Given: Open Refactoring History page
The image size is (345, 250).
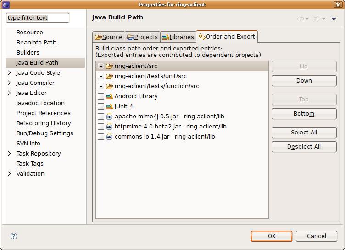Looking at the screenshot, I should pyautogui.click(x=44, y=123).
